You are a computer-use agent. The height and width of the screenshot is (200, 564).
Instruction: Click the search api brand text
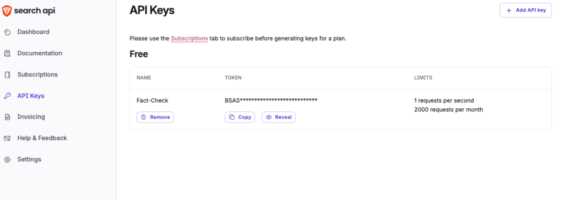(35, 11)
